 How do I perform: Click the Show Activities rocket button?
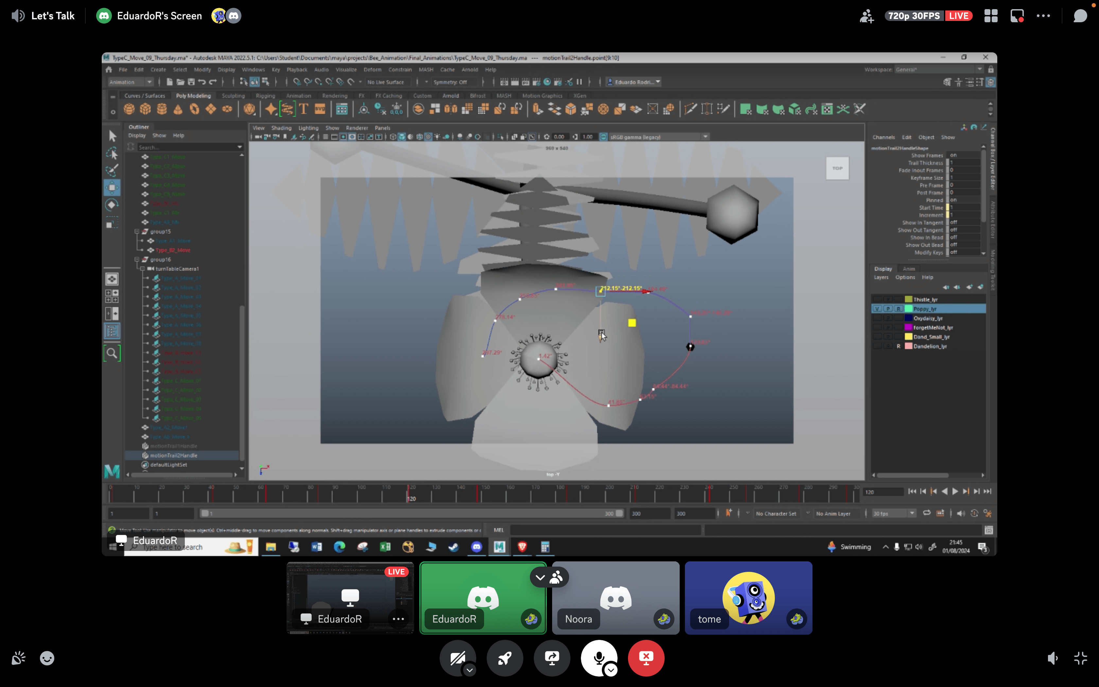click(505, 658)
